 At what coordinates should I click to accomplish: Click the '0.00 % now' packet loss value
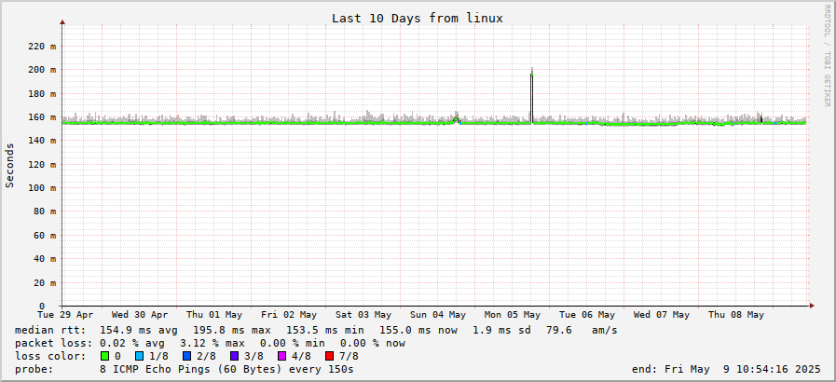pyautogui.click(x=372, y=343)
